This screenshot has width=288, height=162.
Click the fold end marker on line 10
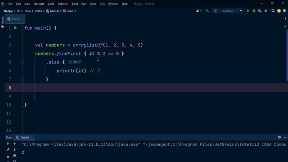(x=22, y=105)
